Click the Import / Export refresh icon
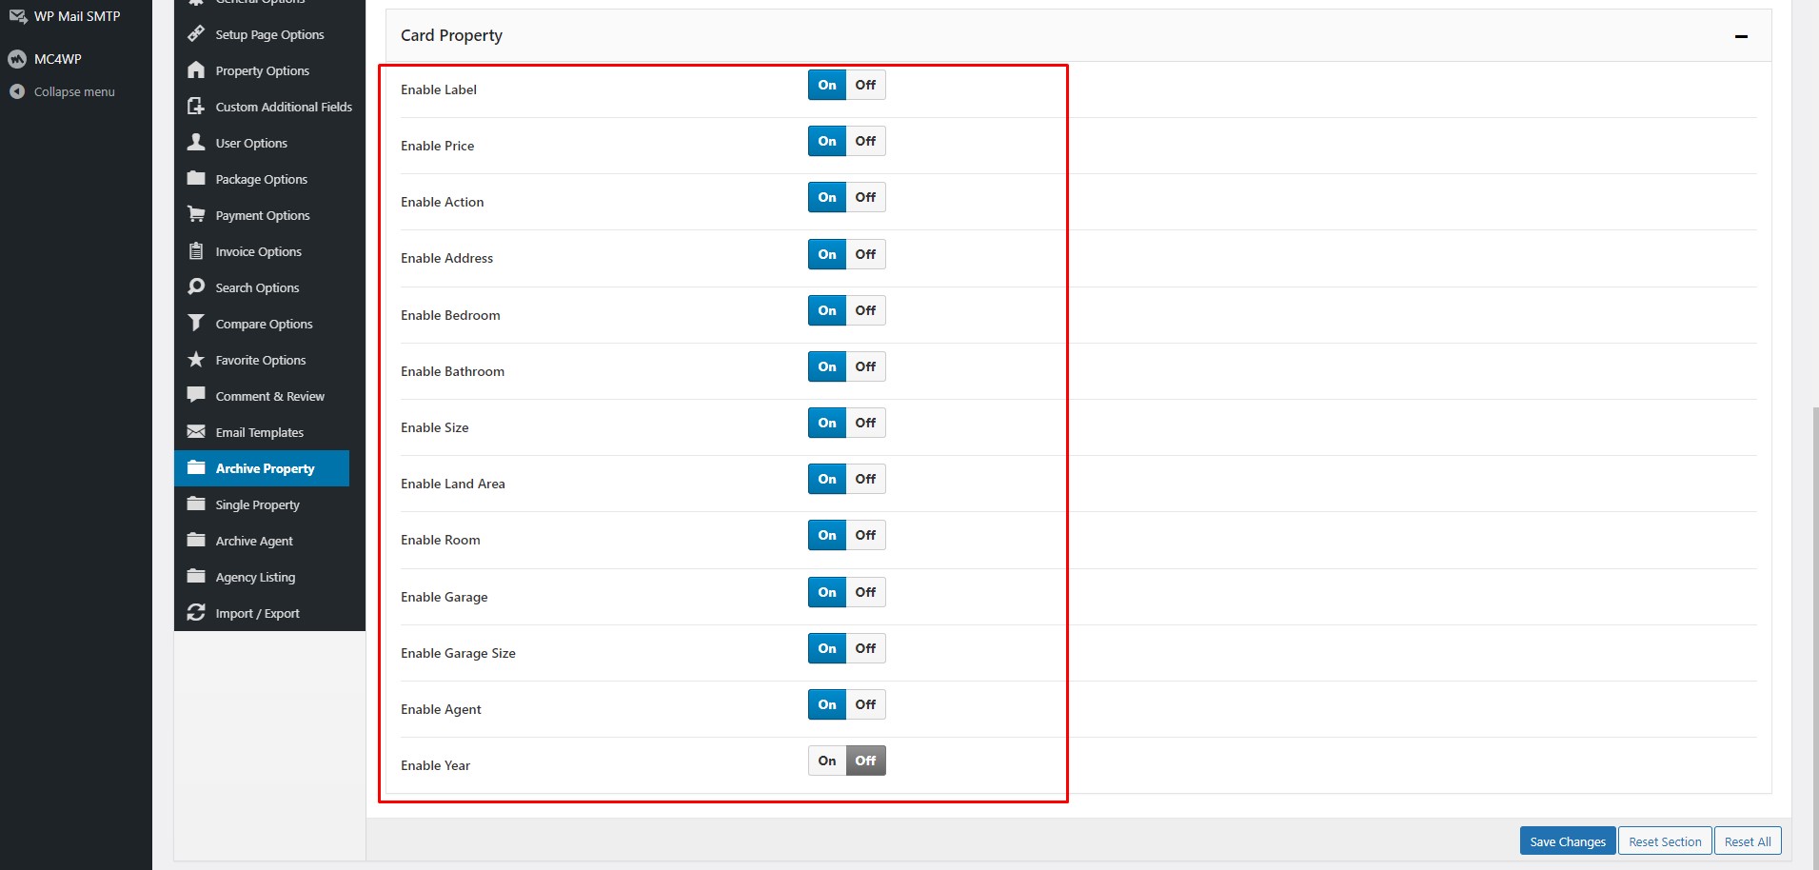 point(196,613)
